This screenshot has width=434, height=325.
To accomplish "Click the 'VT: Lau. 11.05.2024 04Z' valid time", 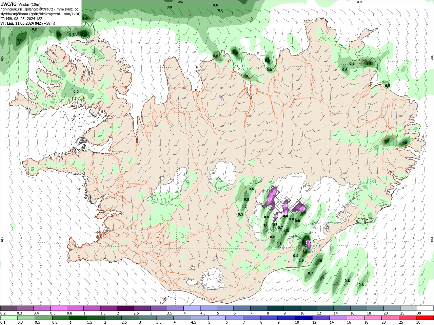I will coord(21,23).
